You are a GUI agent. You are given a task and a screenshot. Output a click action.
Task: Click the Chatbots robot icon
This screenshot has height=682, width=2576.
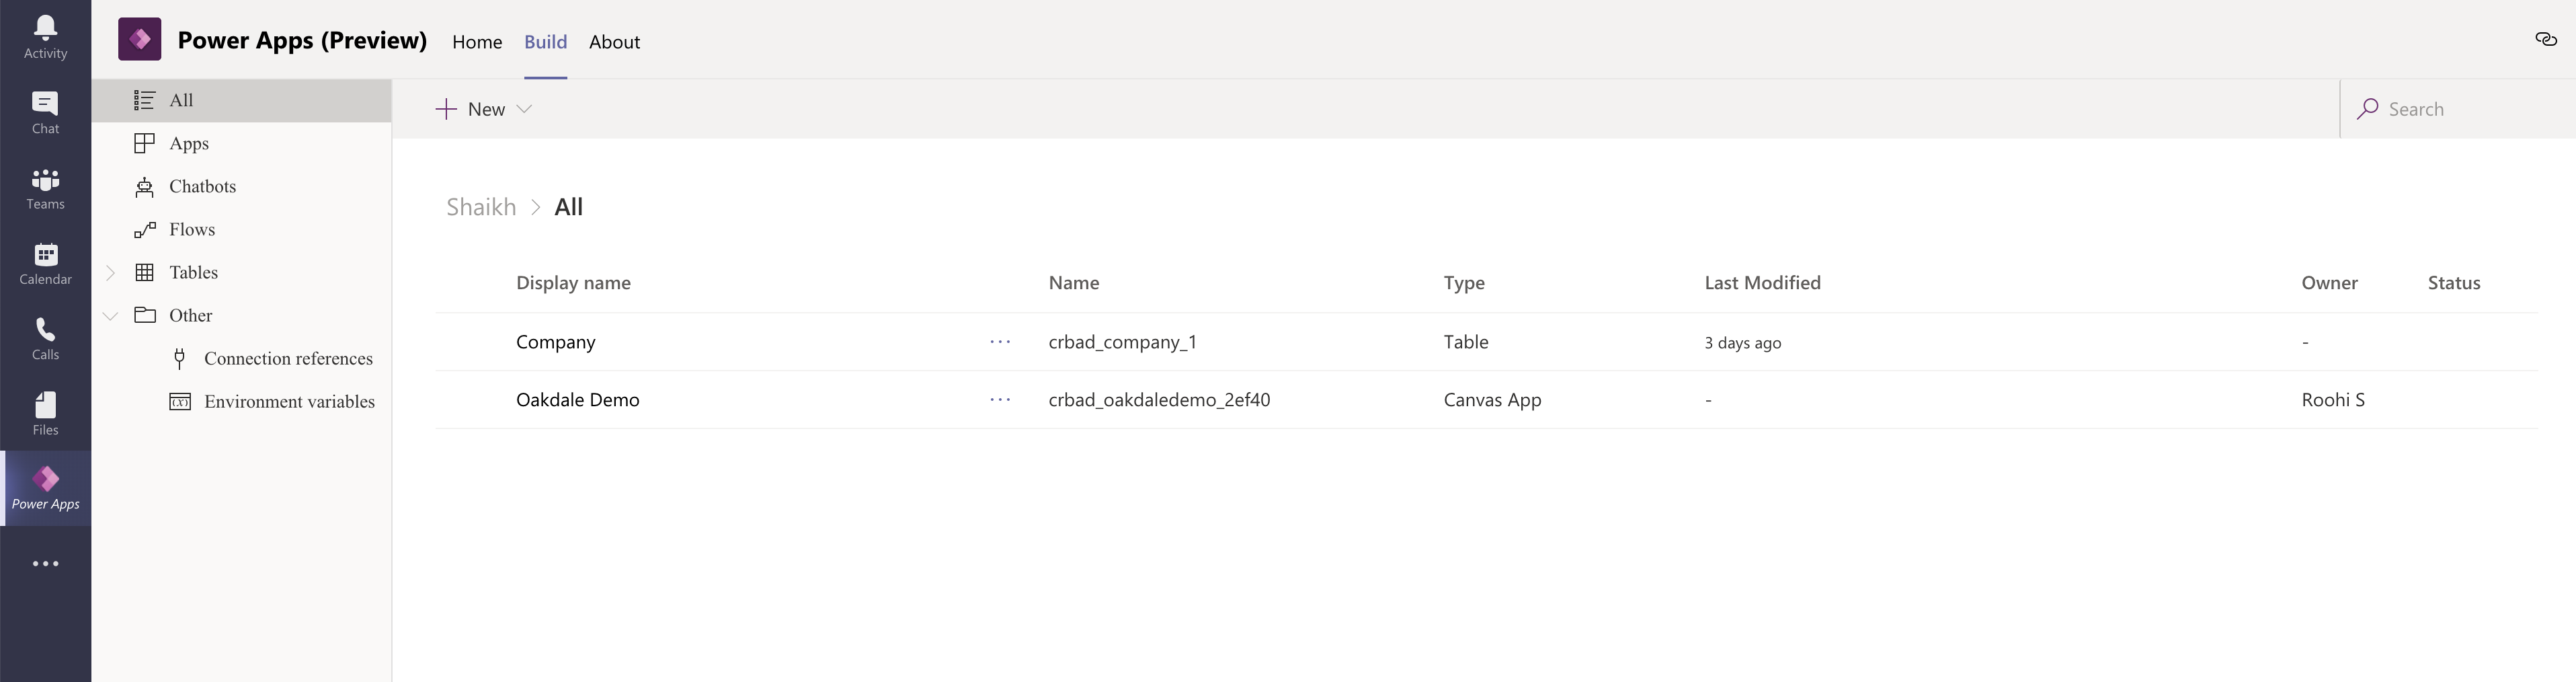click(x=144, y=186)
